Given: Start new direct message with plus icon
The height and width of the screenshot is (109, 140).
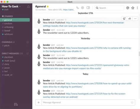Looking at the screenshot, I should (28, 53).
